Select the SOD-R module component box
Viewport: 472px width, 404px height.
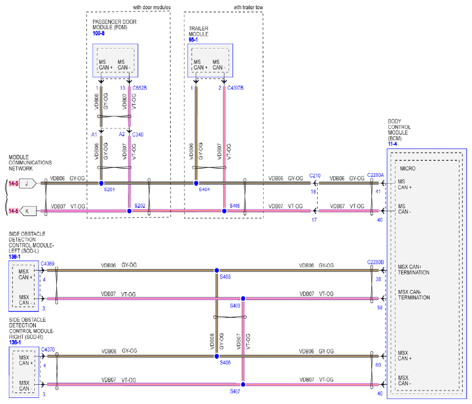coord(24,372)
